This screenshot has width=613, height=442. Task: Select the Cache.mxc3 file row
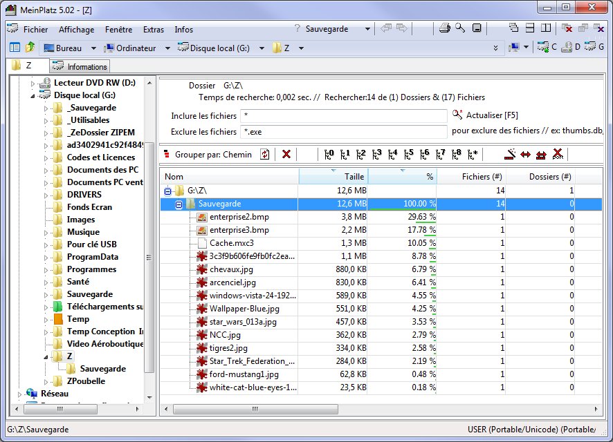381,243
